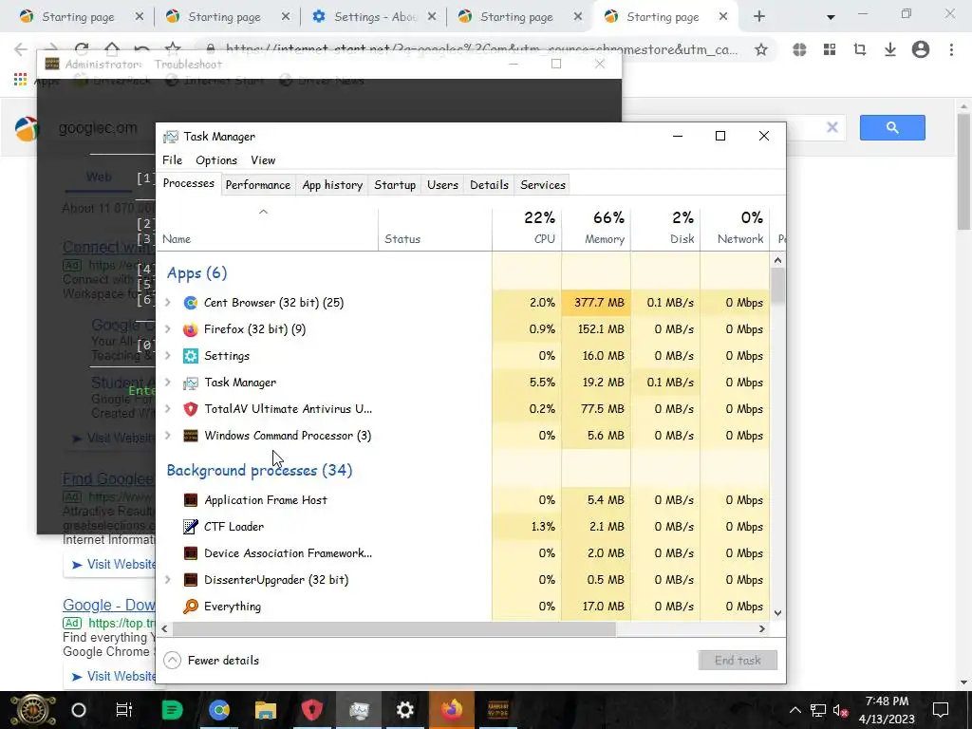Open command prompt from the taskbar
This screenshot has width=972, height=729.
coord(497,710)
